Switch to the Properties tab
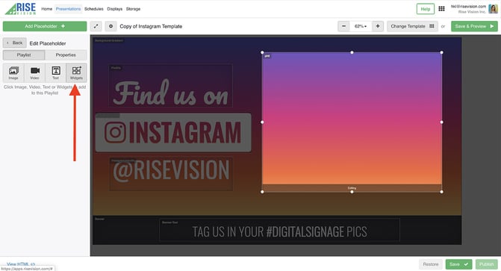 (x=66, y=55)
